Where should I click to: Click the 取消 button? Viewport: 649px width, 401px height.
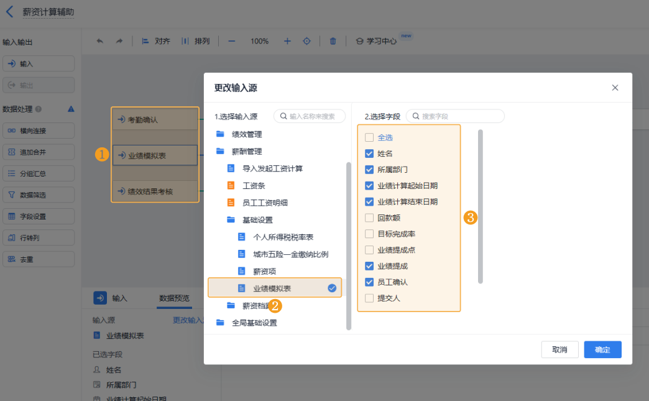(559, 349)
